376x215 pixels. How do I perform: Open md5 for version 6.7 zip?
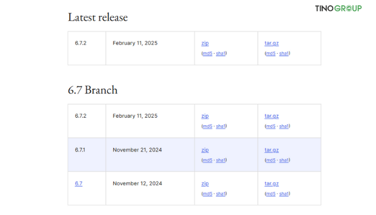pyautogui.click(x=207, y=193)
